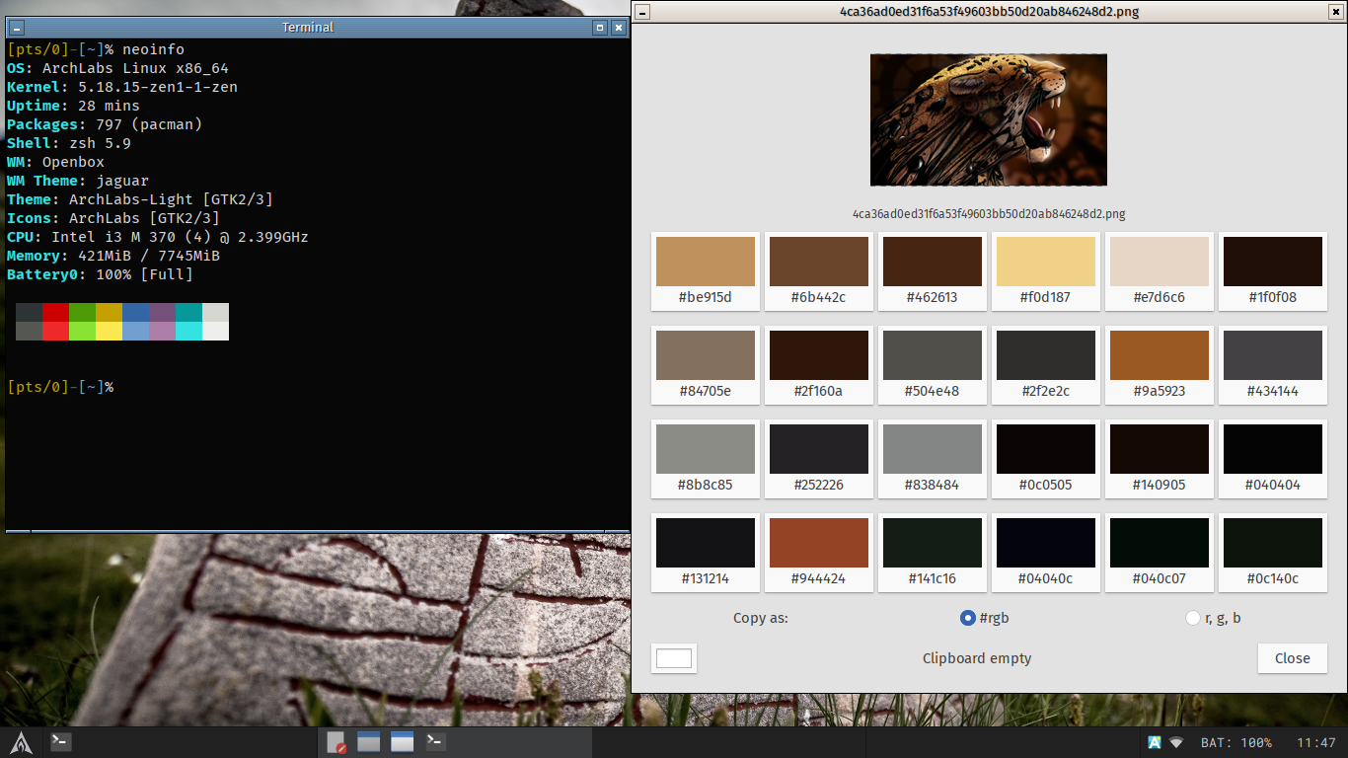Click the neoinfo command in Terminal

(153, 49)
